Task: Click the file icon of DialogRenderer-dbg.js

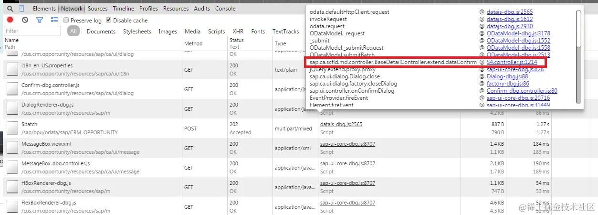Action: click(x=11, y=108)
